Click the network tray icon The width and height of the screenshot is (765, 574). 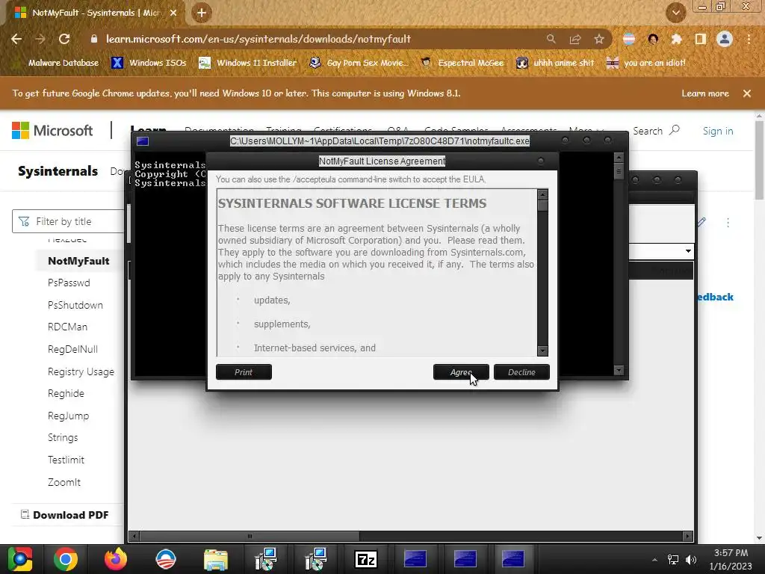pos(673,559)
